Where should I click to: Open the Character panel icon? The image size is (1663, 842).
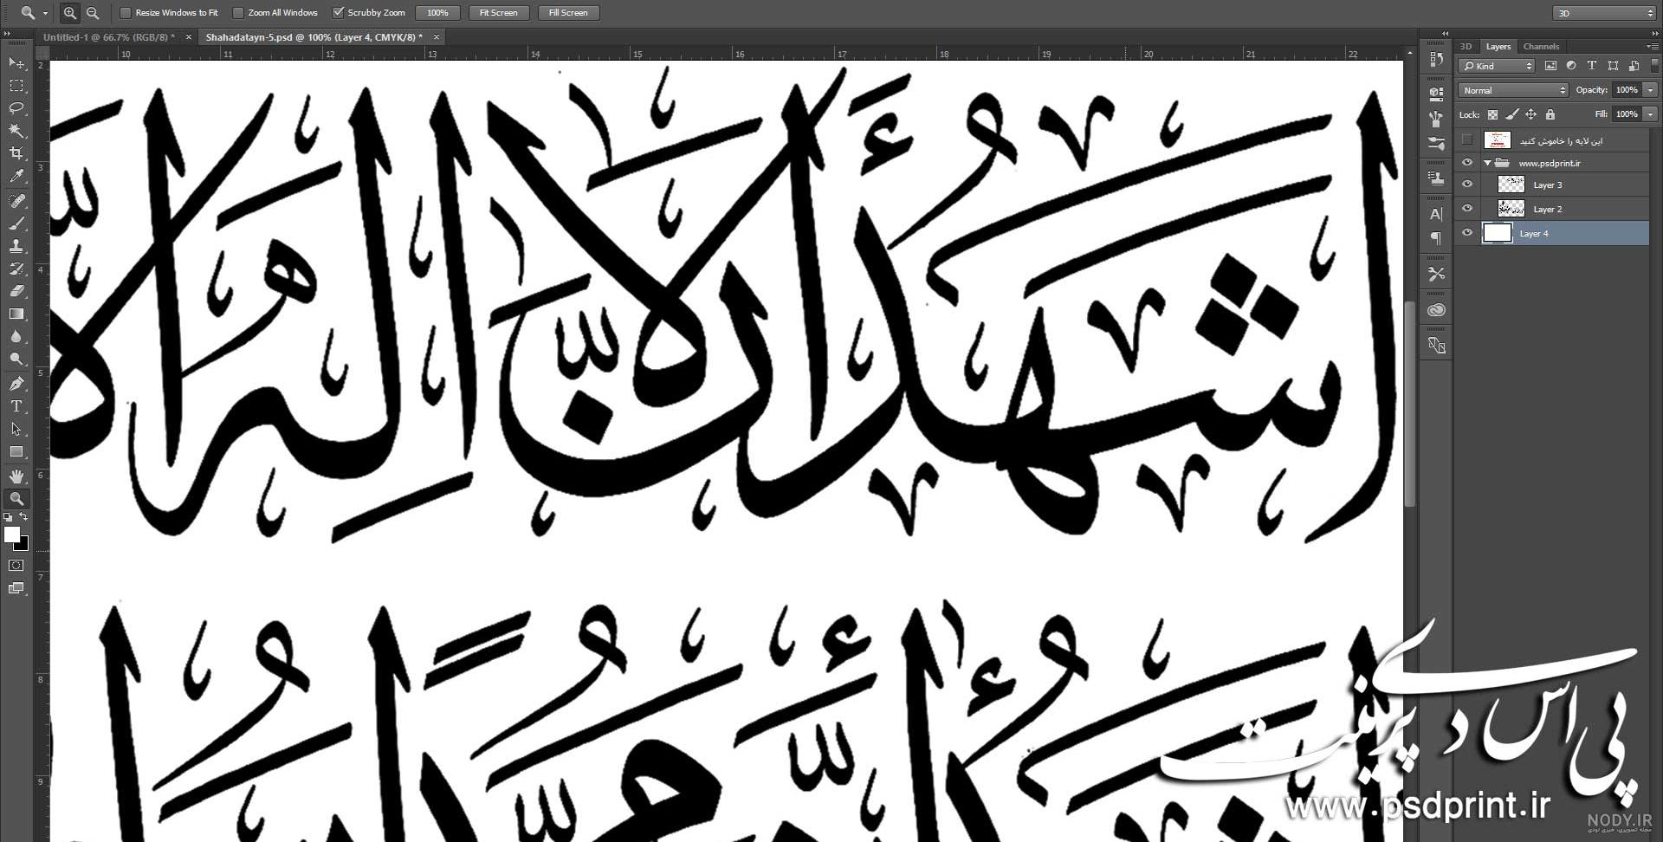pos(1436,214)
